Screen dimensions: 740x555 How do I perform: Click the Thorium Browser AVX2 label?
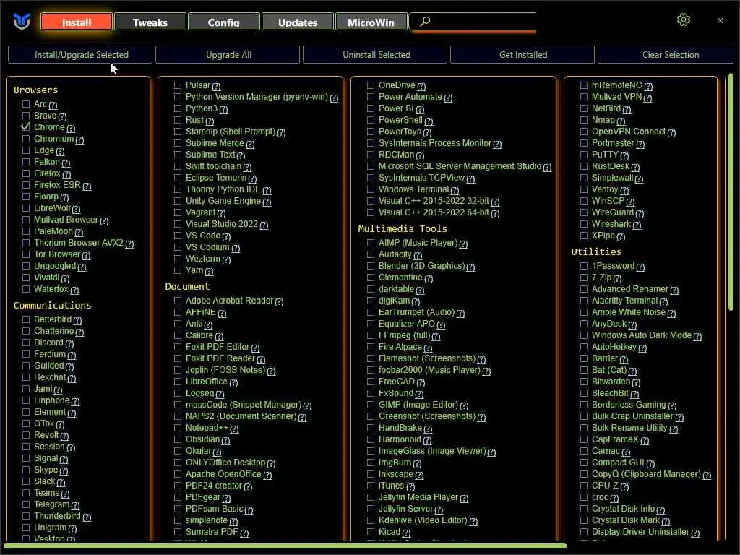point(78,243)
